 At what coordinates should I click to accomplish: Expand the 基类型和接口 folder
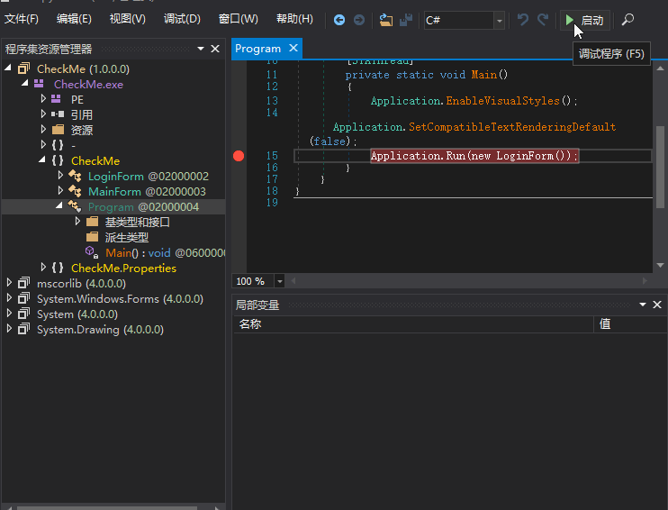[x=77, y=221]
